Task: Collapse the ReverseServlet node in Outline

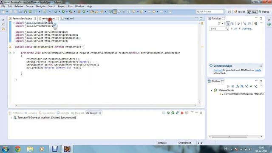Action: [x=212, y=91]
